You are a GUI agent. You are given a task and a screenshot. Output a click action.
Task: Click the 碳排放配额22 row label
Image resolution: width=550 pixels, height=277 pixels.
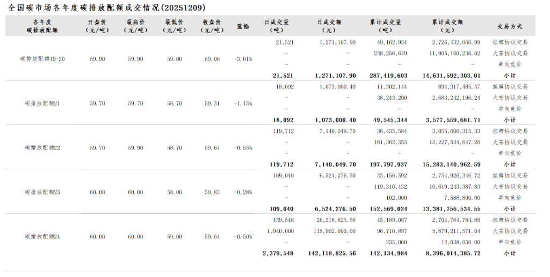[x=42, y=147]
